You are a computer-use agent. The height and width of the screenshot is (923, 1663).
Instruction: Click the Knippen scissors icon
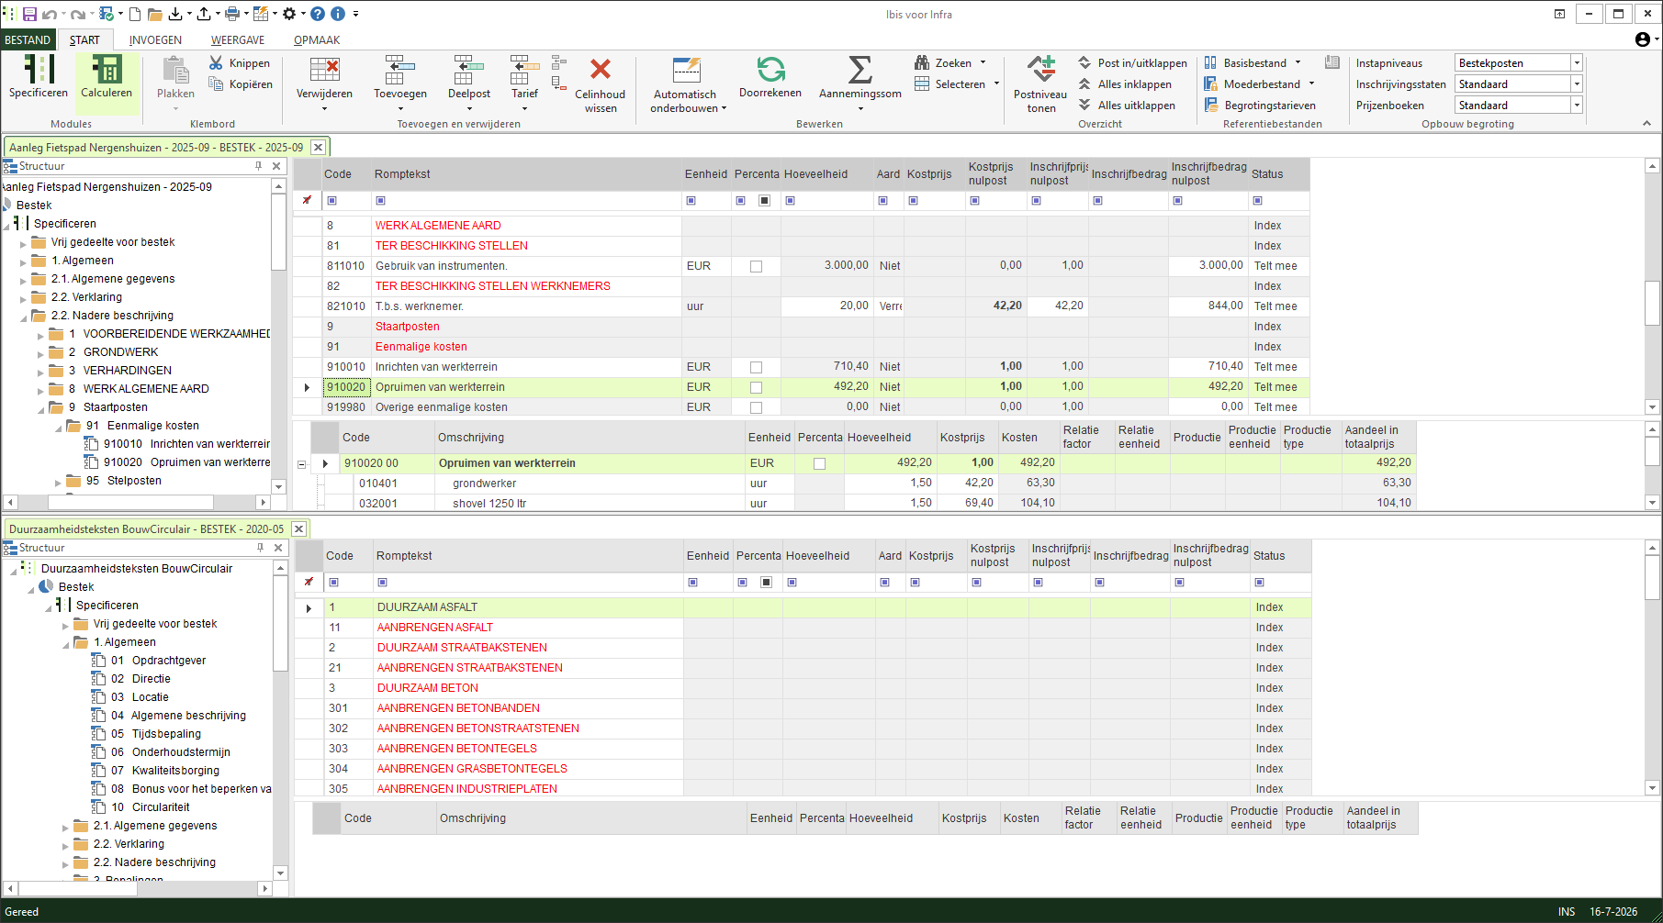coord(216,62)
